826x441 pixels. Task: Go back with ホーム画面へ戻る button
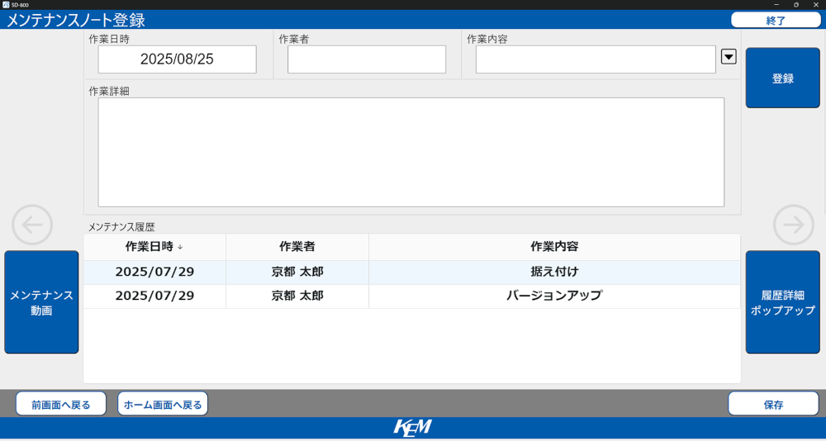163,404
